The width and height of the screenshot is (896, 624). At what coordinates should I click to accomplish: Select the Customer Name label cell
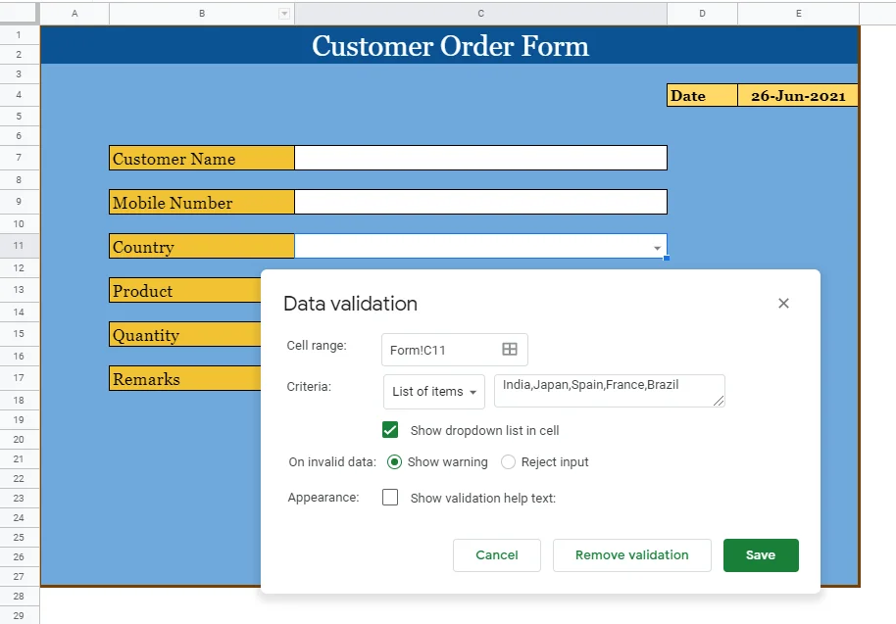point(202,158)
